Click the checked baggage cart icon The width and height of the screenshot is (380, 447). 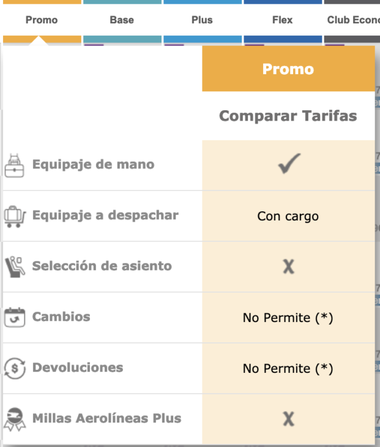click(15, 216)
